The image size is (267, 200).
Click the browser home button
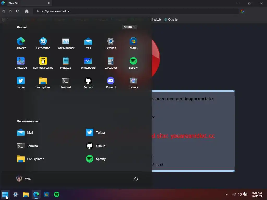point(27,11)
